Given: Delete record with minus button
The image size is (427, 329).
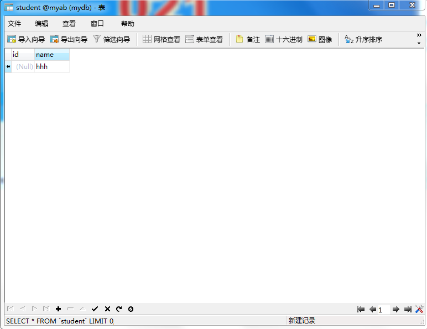Looking at the screenshot, I should click(71, 309).
